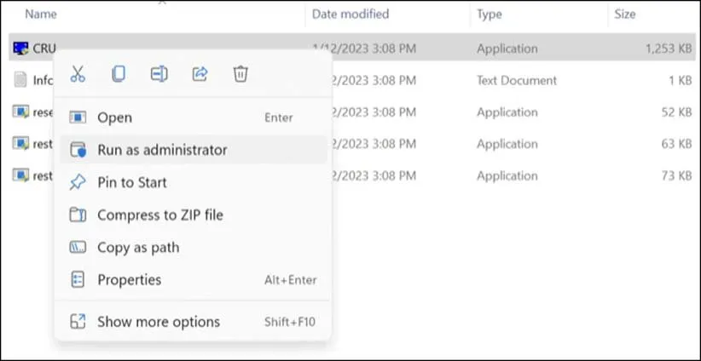Click the Share icon in context menu

pyautogui.click(x=200, y=74)
